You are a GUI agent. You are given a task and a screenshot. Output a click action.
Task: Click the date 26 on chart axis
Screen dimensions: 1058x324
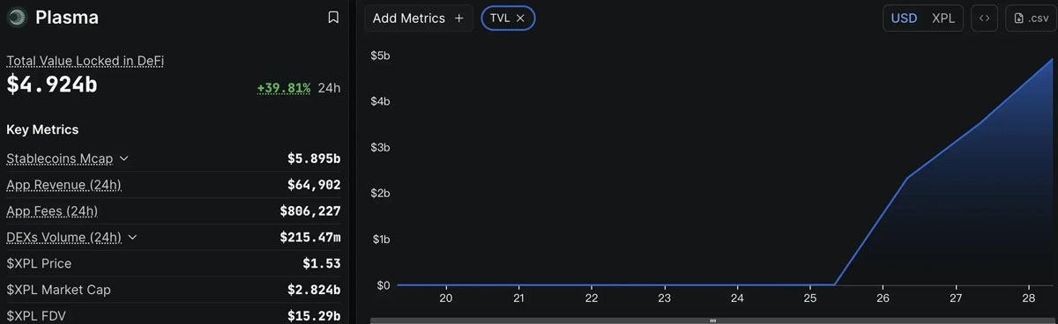(883, 298)
